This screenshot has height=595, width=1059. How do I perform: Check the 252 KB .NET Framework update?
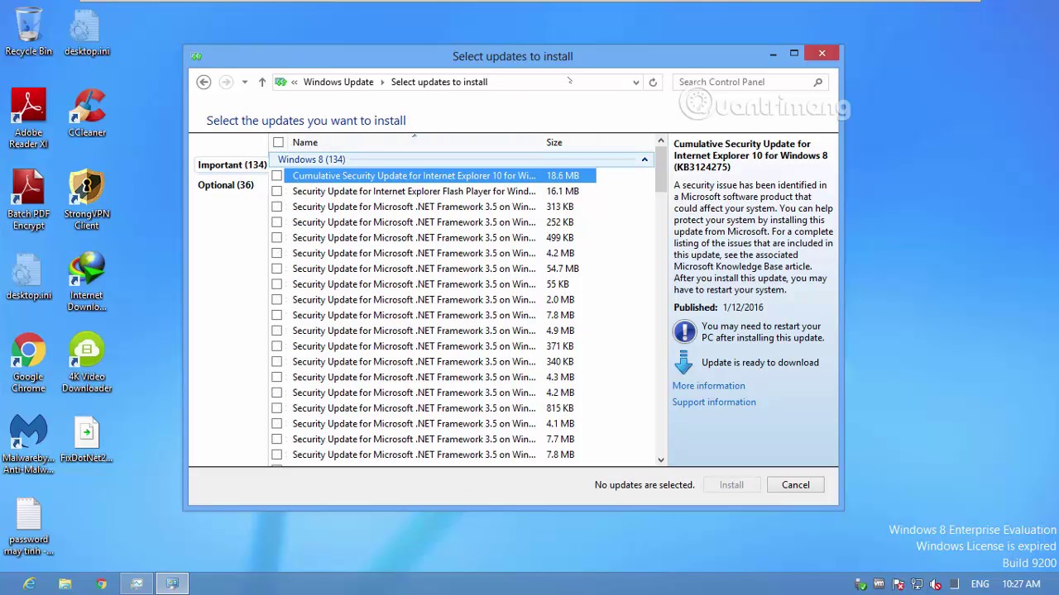click(x=277, y=222)
